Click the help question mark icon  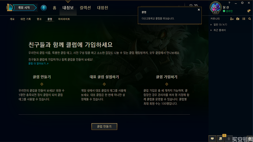229,3
